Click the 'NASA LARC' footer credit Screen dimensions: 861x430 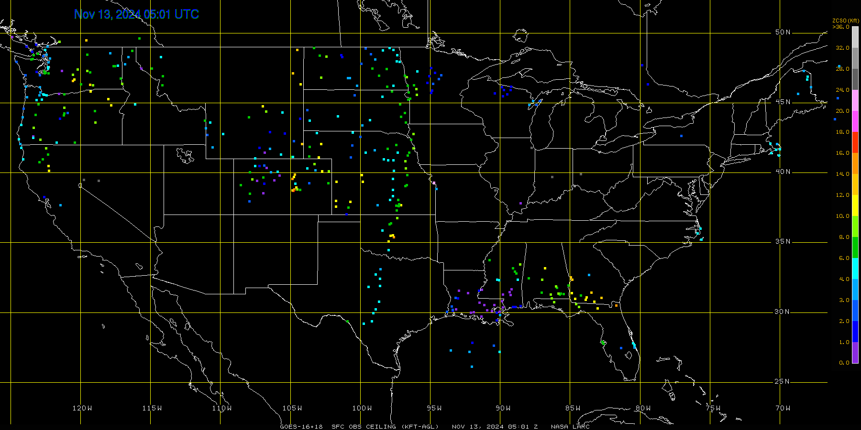point(570,427)
